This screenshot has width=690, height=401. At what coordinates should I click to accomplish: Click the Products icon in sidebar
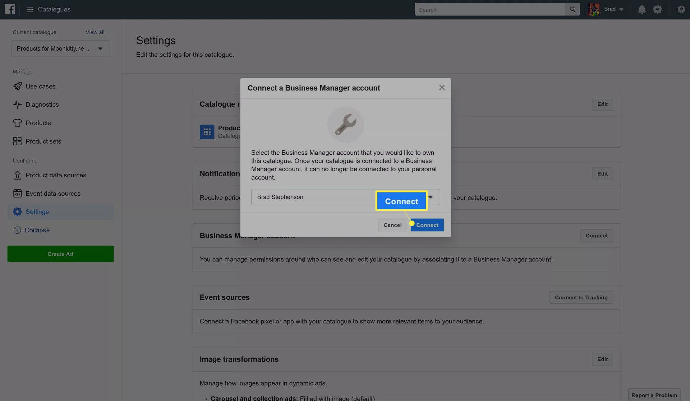[18, 123]
